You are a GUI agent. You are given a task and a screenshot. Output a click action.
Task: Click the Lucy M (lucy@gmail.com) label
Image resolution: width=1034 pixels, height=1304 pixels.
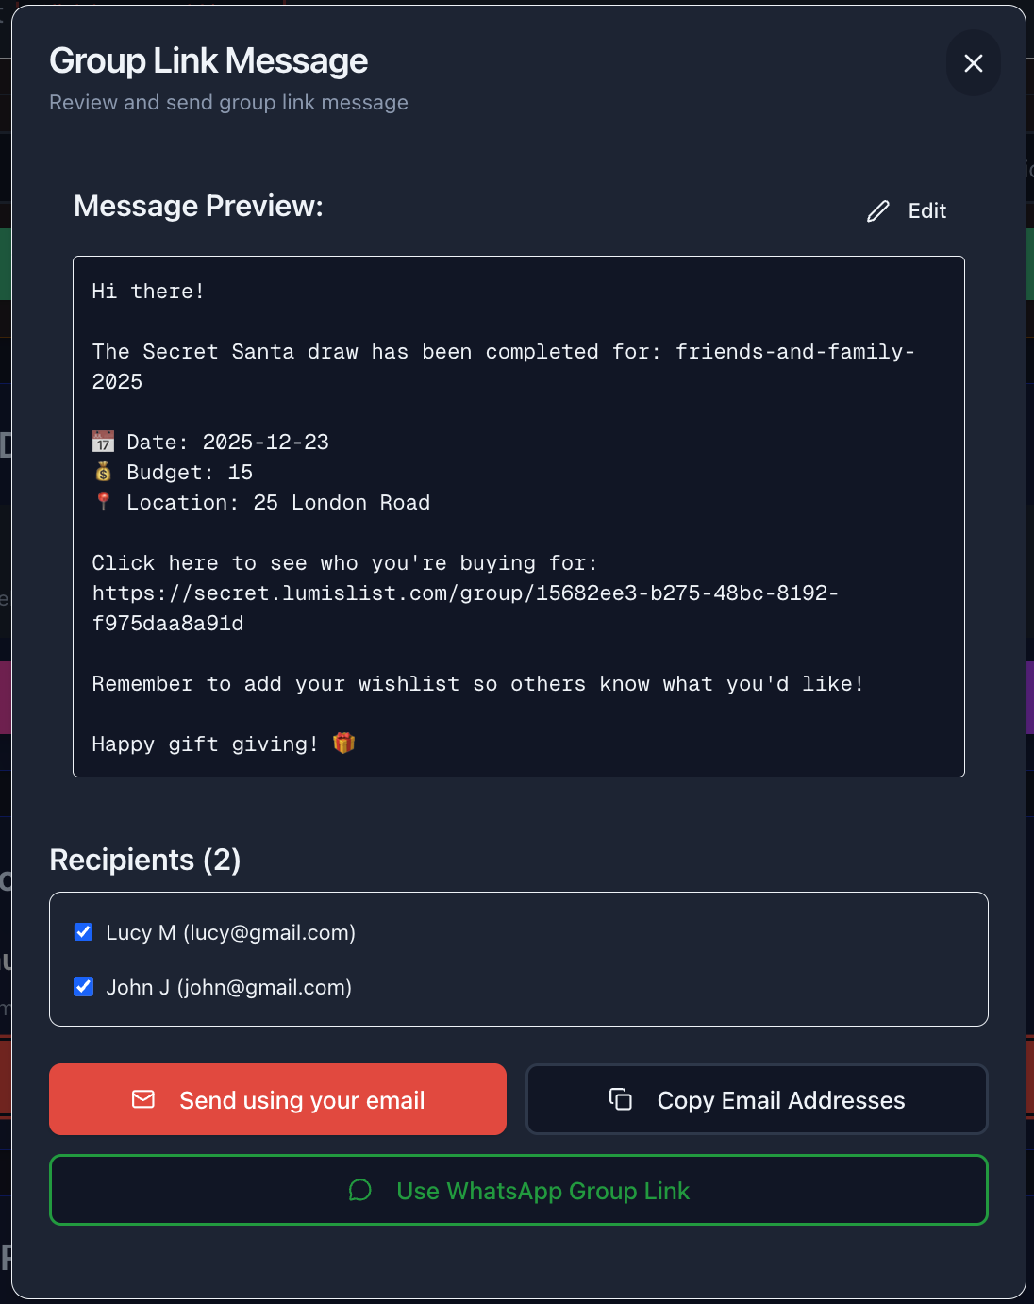tap(230, 933)
